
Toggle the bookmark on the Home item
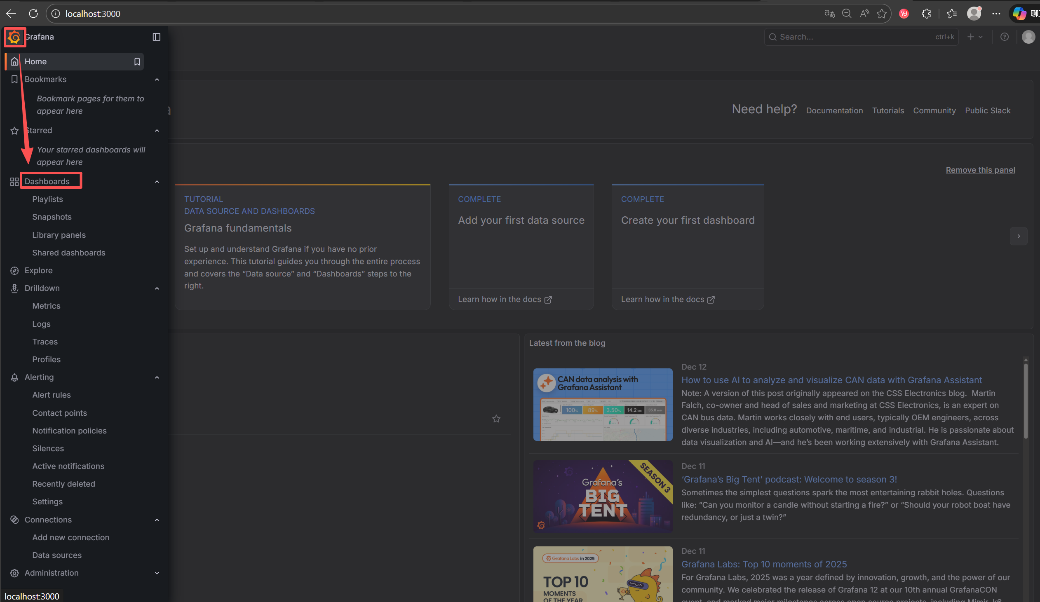pos(137,61)
